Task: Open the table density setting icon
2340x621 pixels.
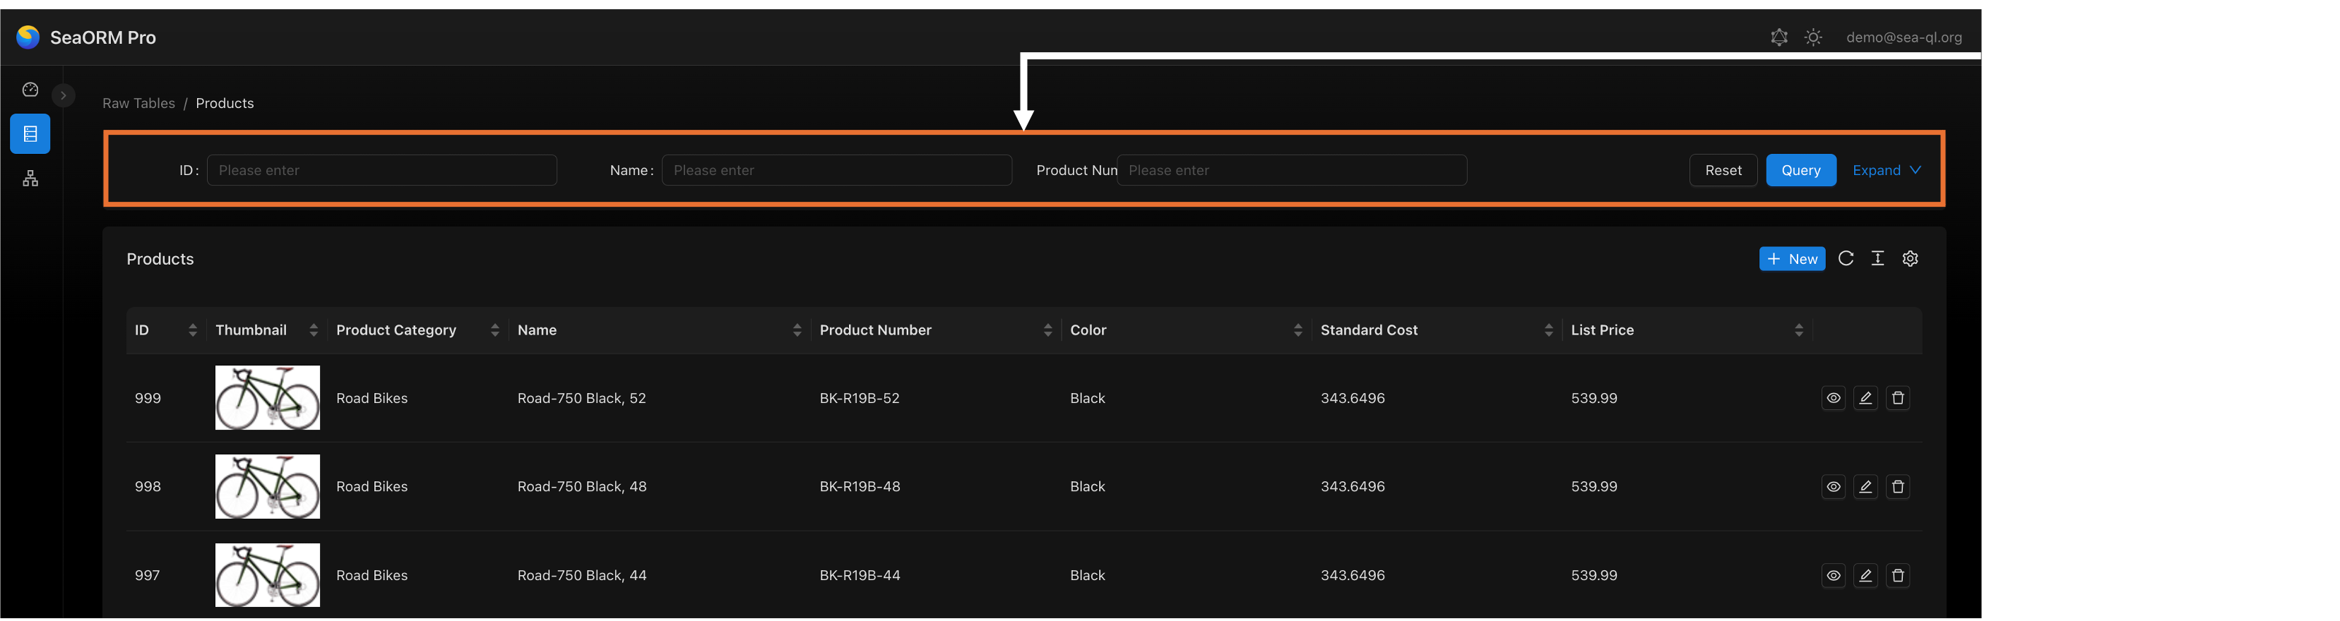Action: [1877, 259]
